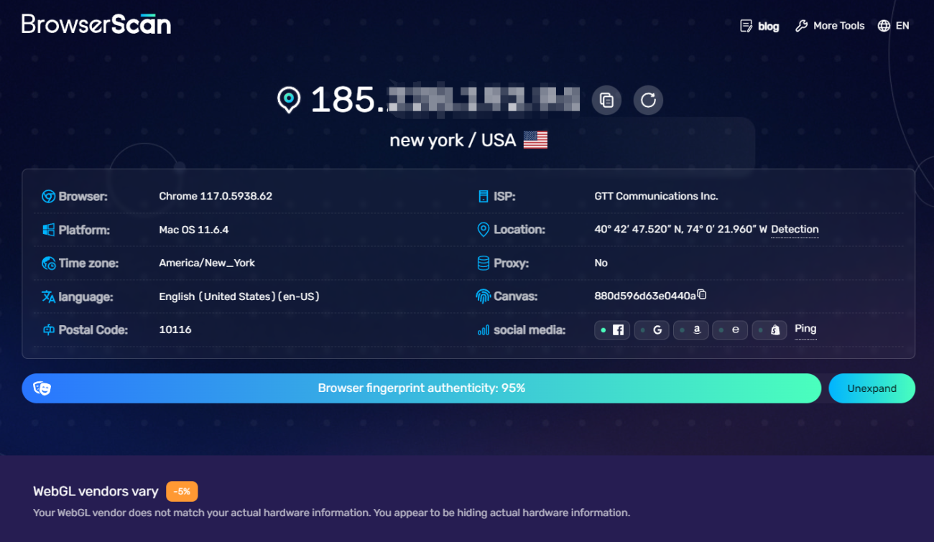
Task: Refresh the IP lookup using the reload icon
Action: (x=648, y=100)
